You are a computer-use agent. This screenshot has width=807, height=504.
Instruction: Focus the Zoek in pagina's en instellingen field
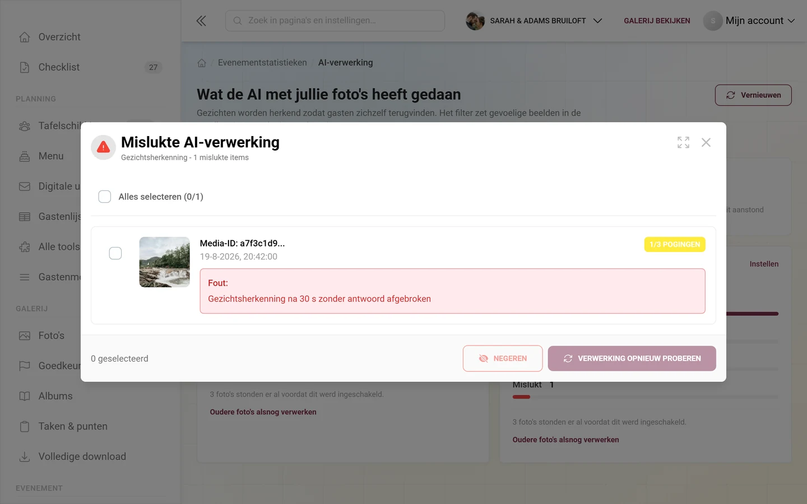pos(335,21)
